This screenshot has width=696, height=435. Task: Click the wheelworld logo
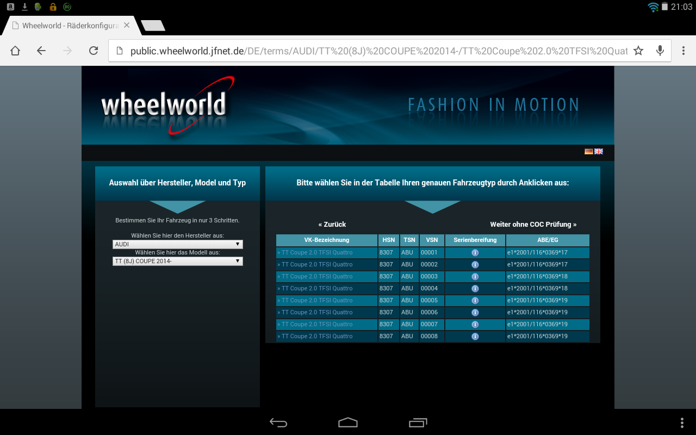(167, 105)
